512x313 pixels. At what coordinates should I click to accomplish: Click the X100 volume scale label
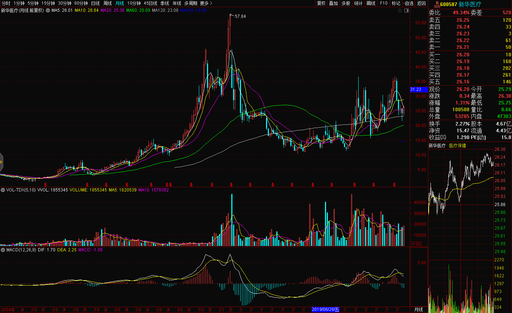[x=416, y=244]
